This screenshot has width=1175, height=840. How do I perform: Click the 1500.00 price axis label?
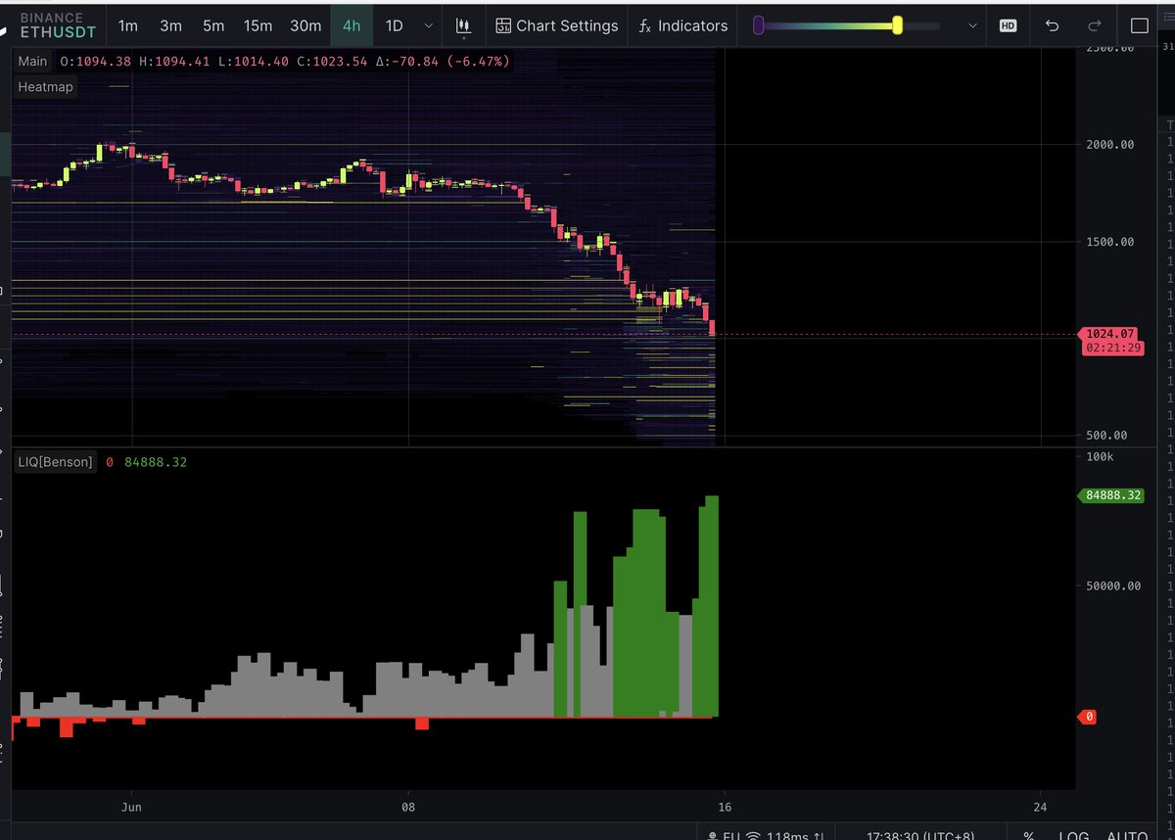click(1108, 242)
